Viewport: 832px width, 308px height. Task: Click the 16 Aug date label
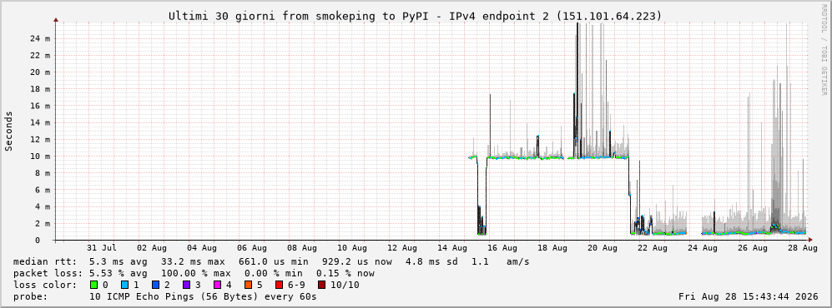pos(502,248)
